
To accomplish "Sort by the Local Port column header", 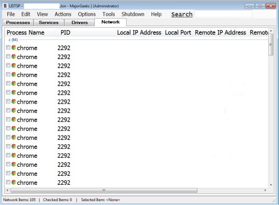I will pos(178,33).
